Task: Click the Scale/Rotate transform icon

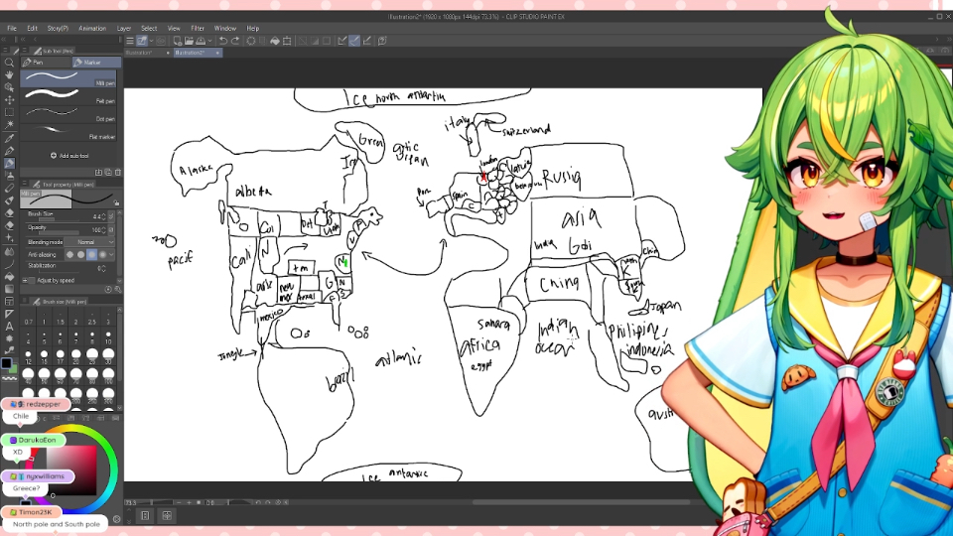Action: tap(287, 41)
